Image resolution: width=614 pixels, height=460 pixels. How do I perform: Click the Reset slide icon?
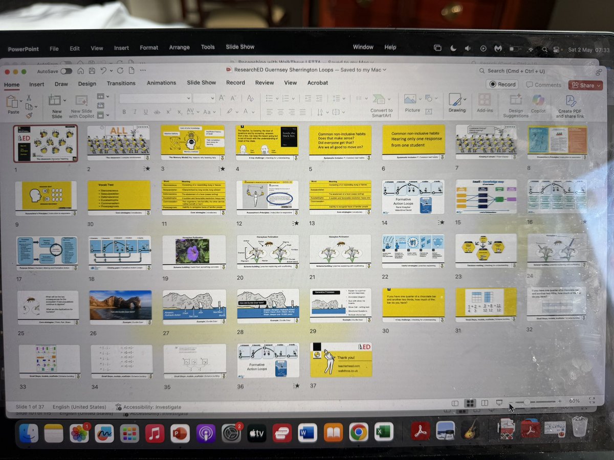(101, 106)
